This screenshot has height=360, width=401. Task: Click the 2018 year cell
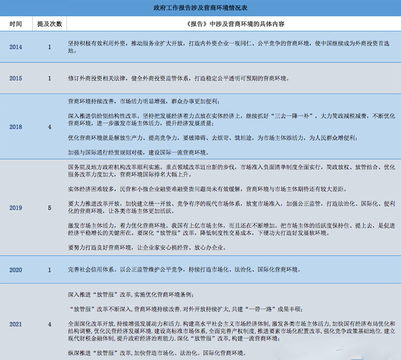point(16,127)
